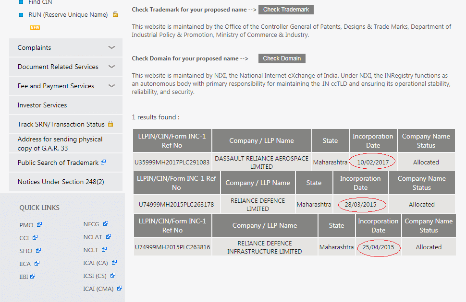Click the external link icon next to NCLT
This screenshot has width=466, height=302.
104,249
